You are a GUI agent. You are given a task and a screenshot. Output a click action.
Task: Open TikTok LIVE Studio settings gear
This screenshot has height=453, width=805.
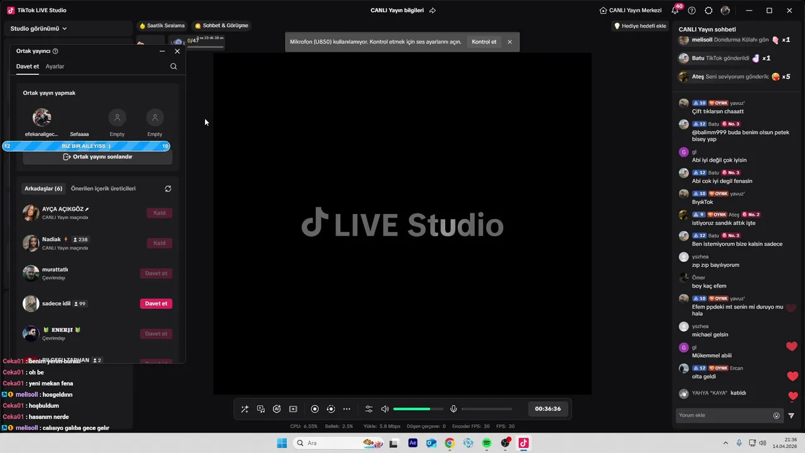pyautogui.click(x=709, y=10)
